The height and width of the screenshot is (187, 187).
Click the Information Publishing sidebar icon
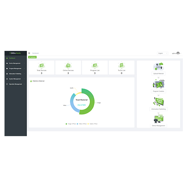(7, 74)
